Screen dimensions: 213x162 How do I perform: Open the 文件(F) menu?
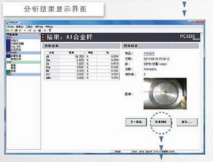tap(11, 27)
